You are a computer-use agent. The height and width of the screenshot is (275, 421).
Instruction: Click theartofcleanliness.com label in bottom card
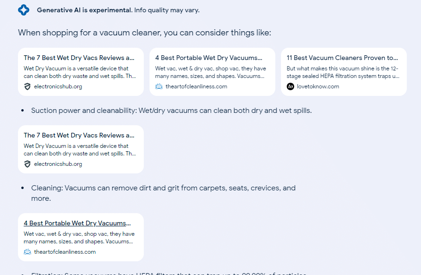[x=65, y=252]
